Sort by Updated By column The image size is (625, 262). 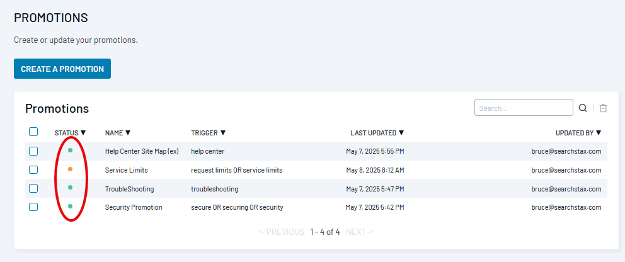pyautogui.click(x=578, y=133)
